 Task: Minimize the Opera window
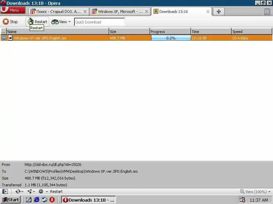(258, 3)
